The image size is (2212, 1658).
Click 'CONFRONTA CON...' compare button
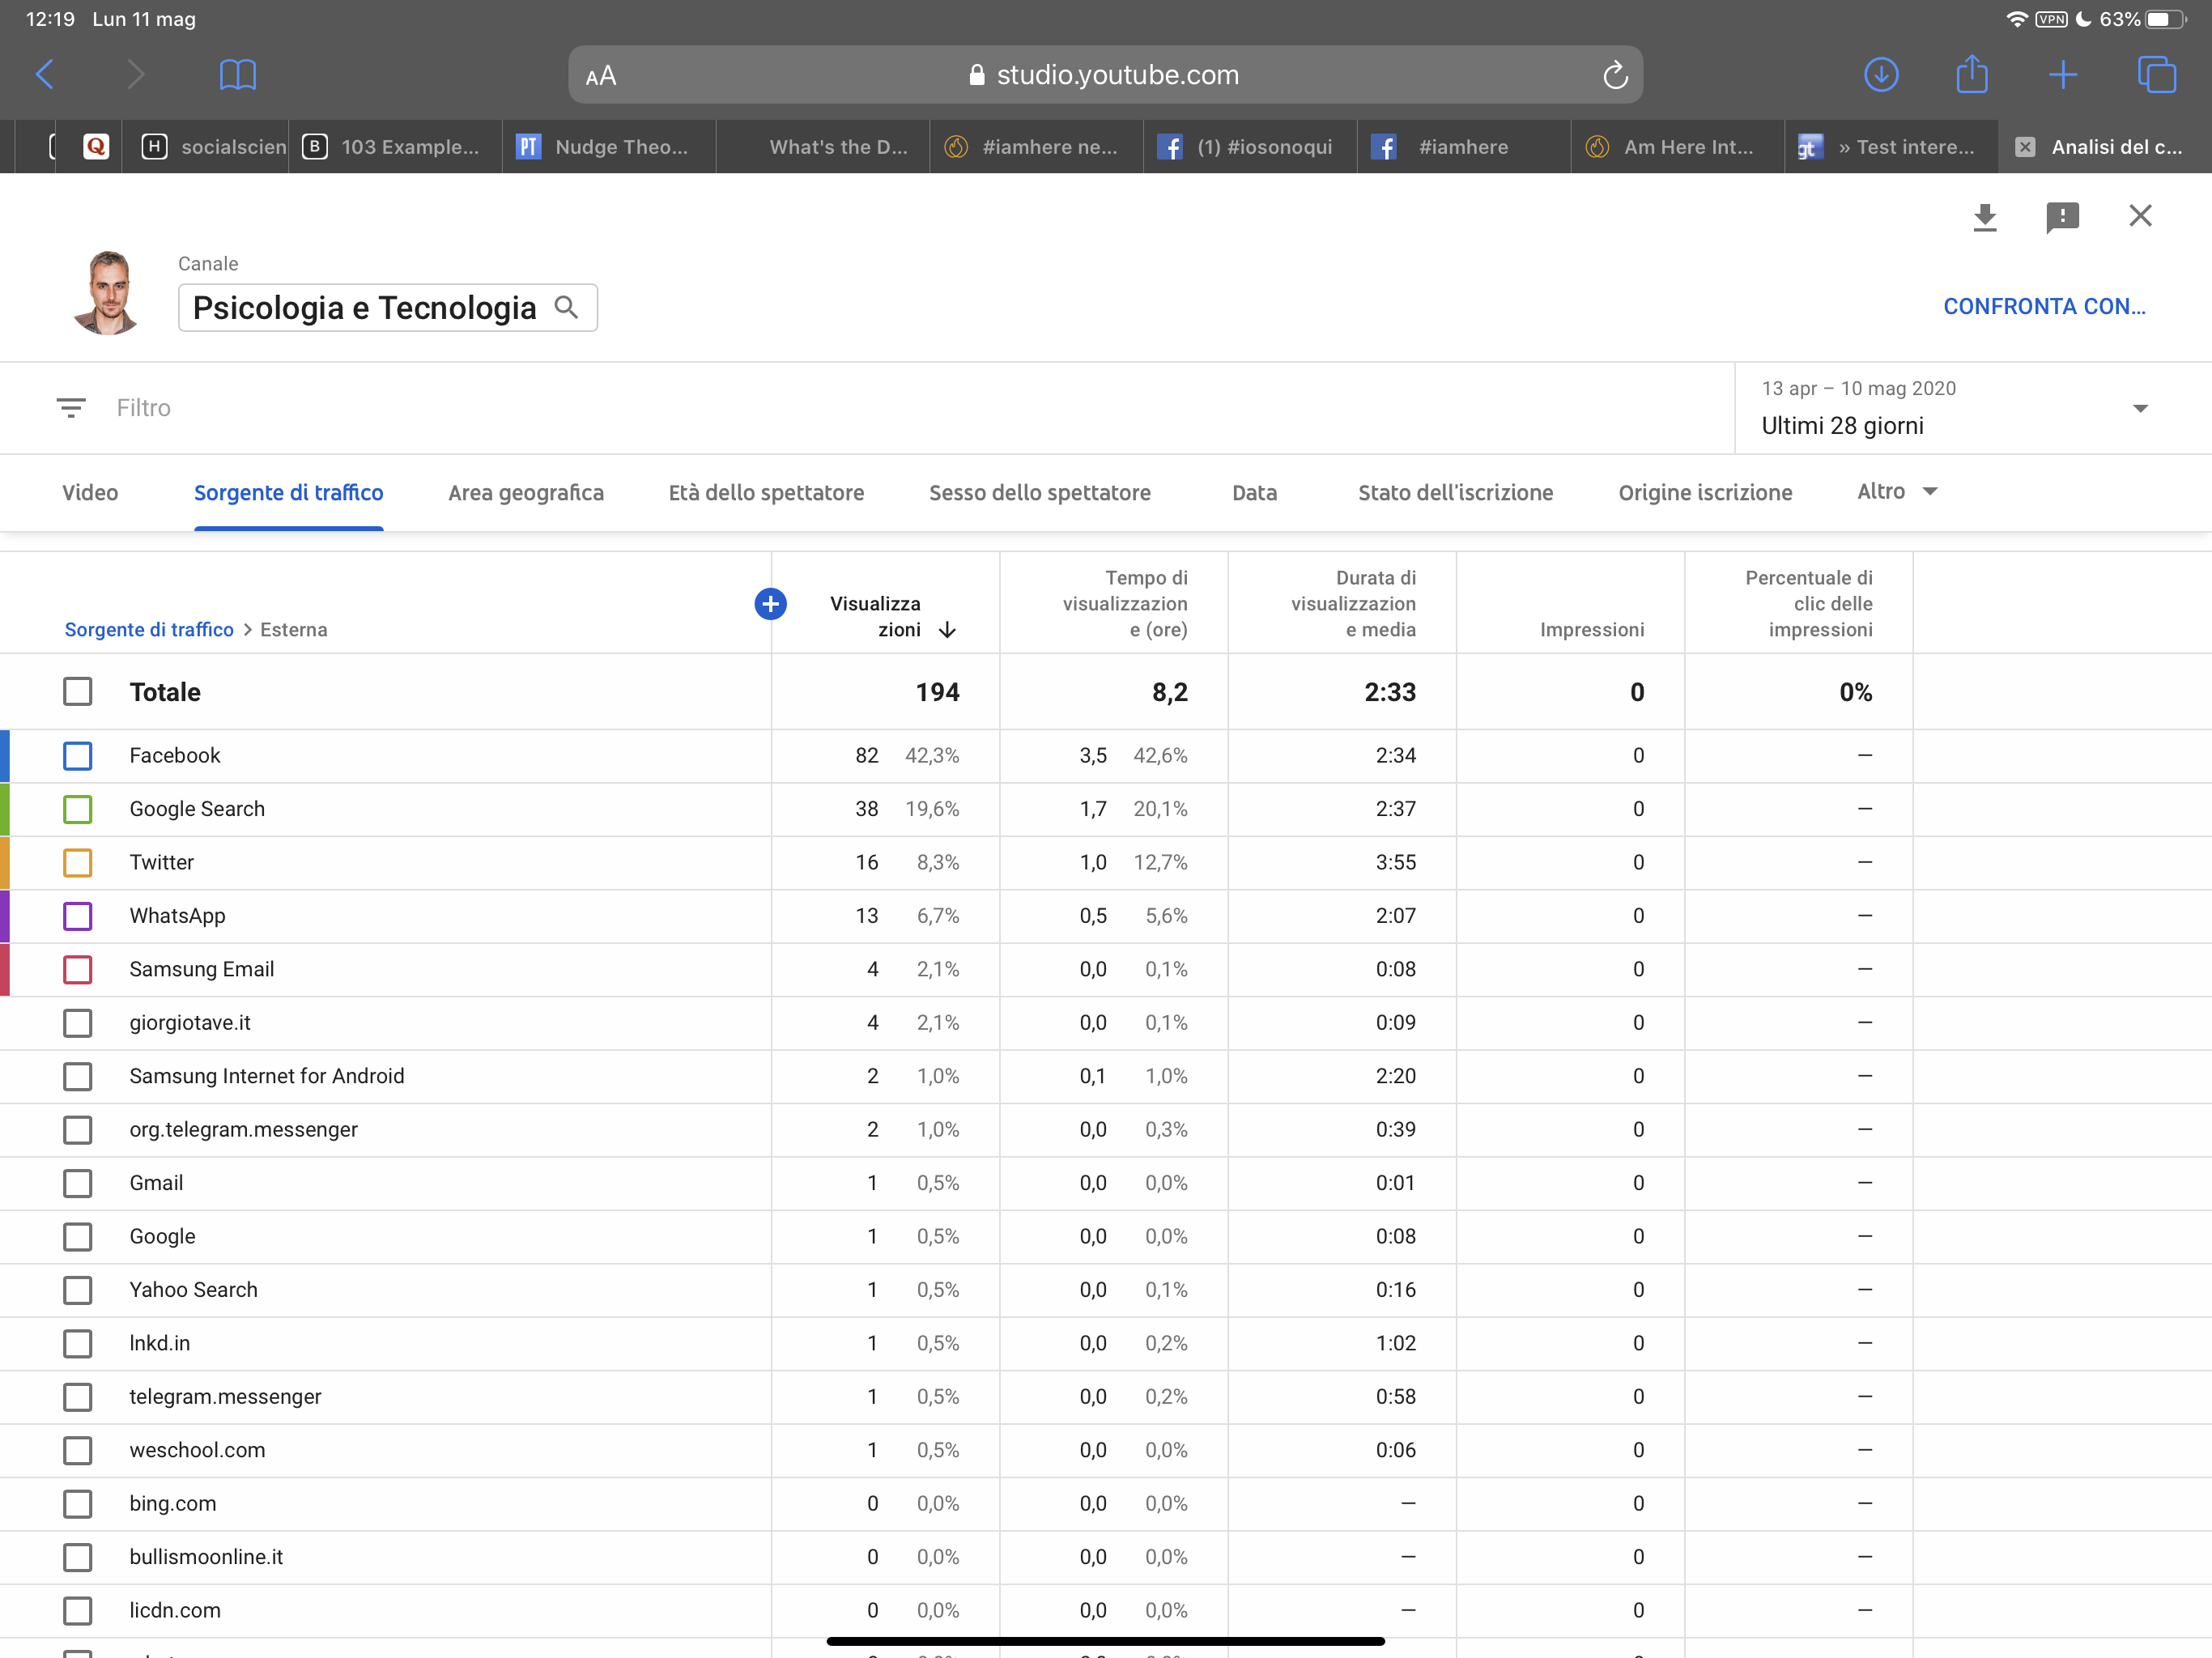pos(2044,306)
